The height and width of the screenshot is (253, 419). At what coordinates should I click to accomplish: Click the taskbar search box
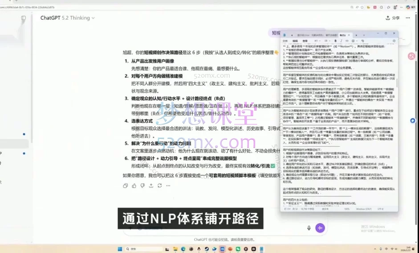[x=144, y=249]
